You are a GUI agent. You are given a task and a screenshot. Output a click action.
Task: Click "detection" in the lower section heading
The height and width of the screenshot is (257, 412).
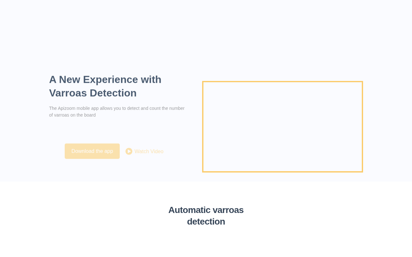(x=206, y=222)
